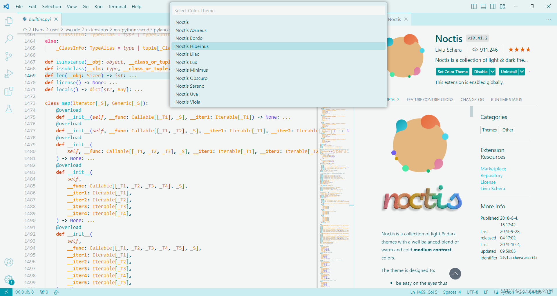
Task: Click the Other category tag
Action: point(508,130)
